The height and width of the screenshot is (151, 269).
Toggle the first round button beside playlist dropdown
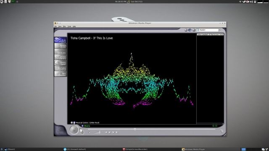coord(186,30)
